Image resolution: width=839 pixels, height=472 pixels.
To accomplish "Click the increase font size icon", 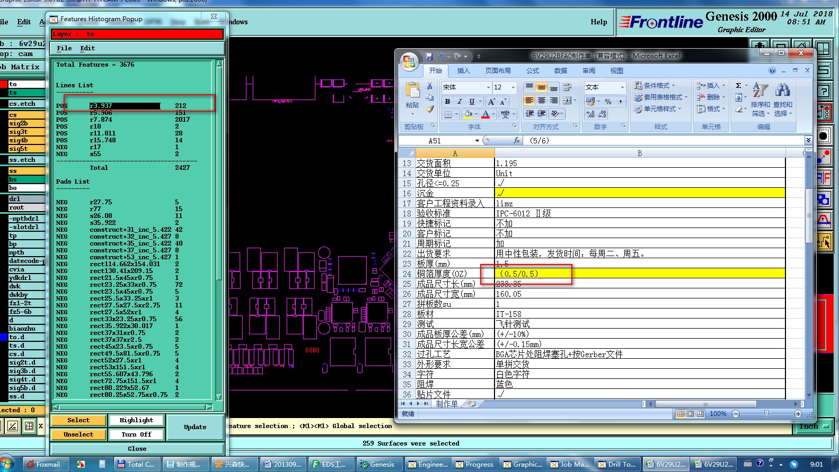I will [x=491, y=102].
